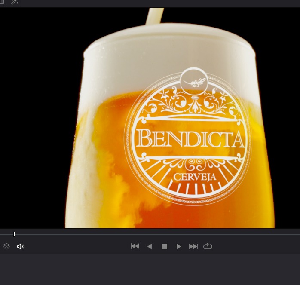Toggle loop playback
The width and height of the screenshot is (300, 285).
(x=208, y=246)
